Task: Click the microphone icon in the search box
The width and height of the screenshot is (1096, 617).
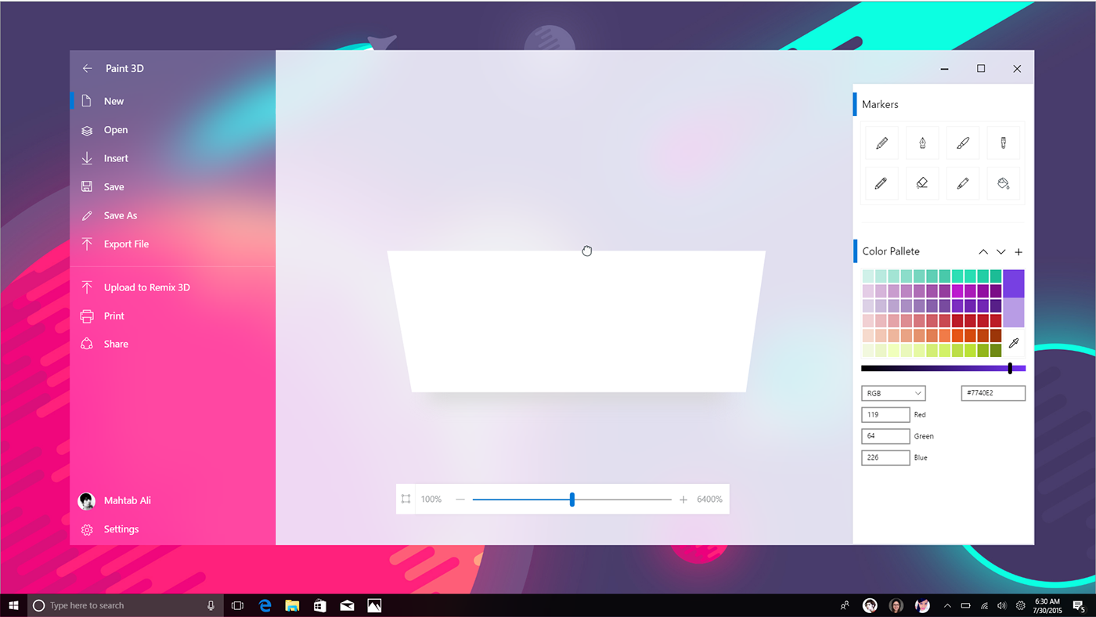Action: pos(211,605)
